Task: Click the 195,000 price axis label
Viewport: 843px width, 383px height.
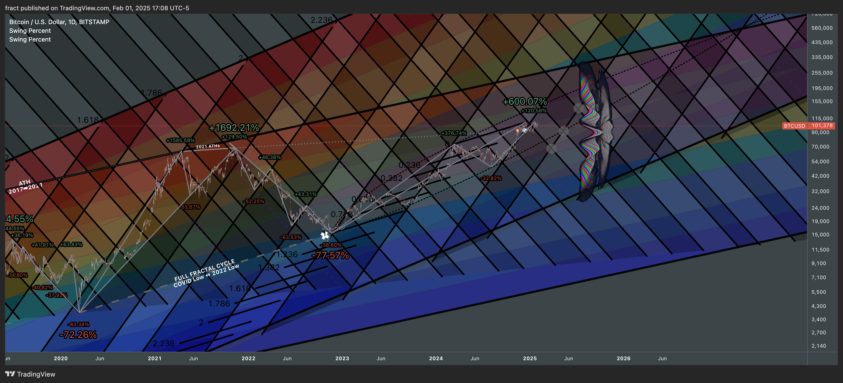Action: pyautogui.click(x=822, y=88)
